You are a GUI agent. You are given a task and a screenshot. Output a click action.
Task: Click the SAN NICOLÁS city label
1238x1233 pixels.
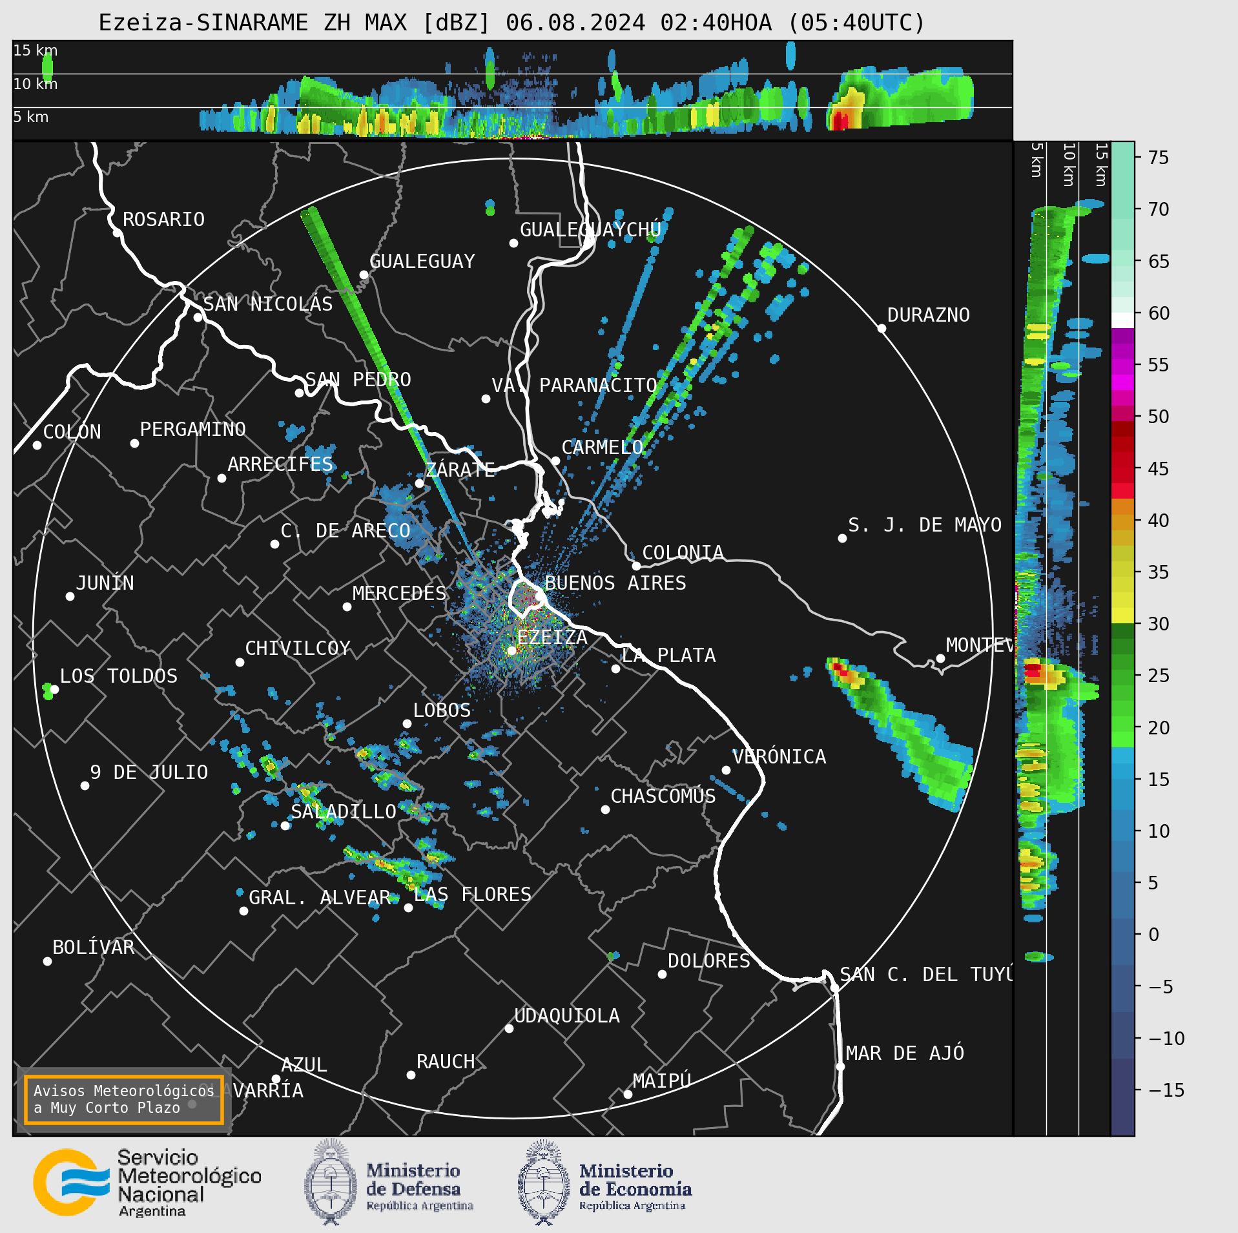268,304
